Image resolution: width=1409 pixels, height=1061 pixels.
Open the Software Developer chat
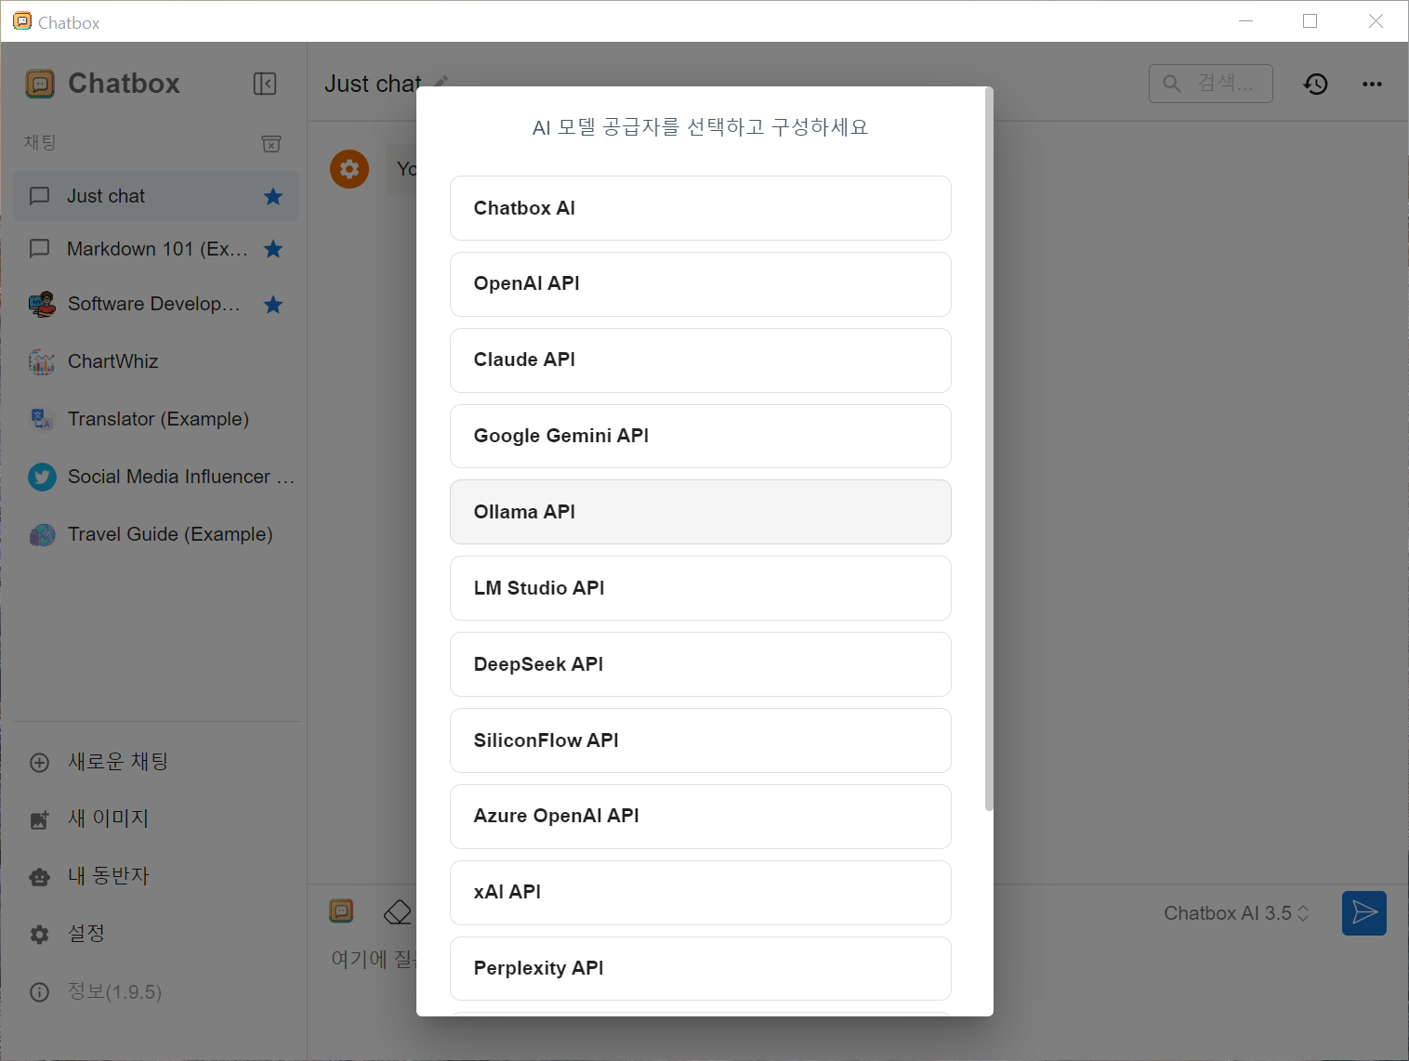(156, 304)
